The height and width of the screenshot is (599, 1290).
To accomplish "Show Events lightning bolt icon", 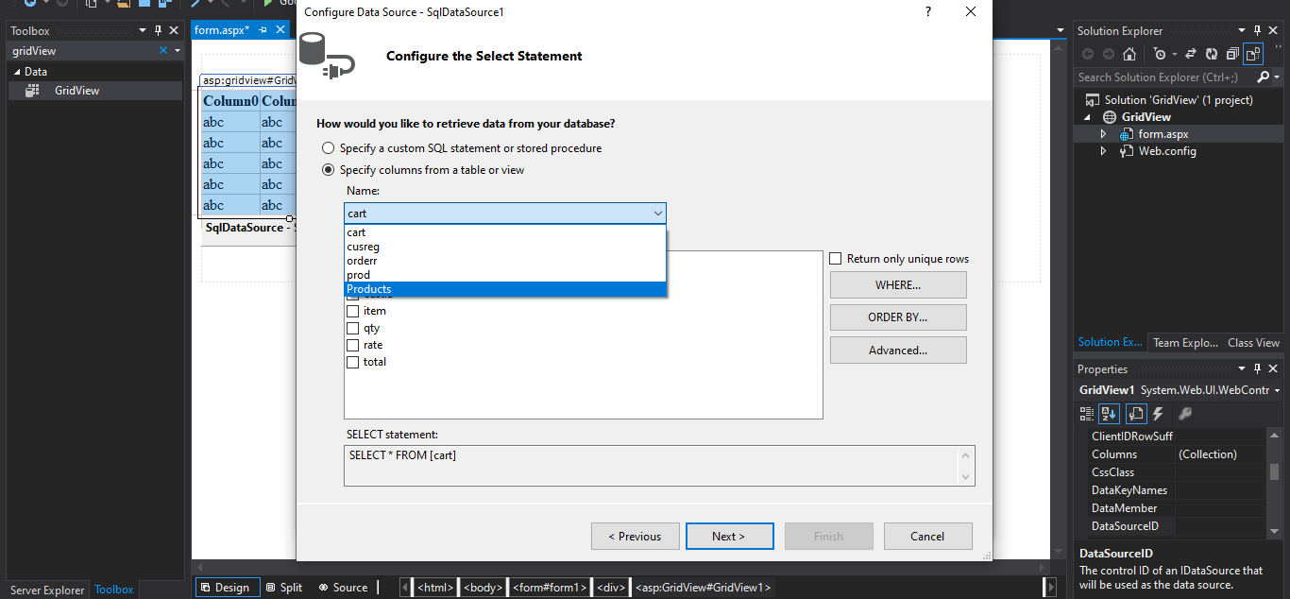I will coord(1158,414).
